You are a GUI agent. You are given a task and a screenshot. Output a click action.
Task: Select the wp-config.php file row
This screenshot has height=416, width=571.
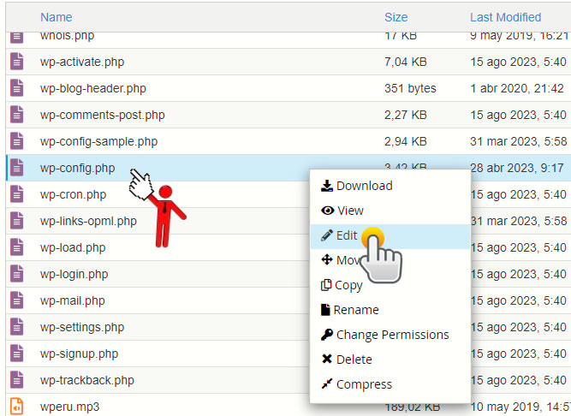coord(77,168)
